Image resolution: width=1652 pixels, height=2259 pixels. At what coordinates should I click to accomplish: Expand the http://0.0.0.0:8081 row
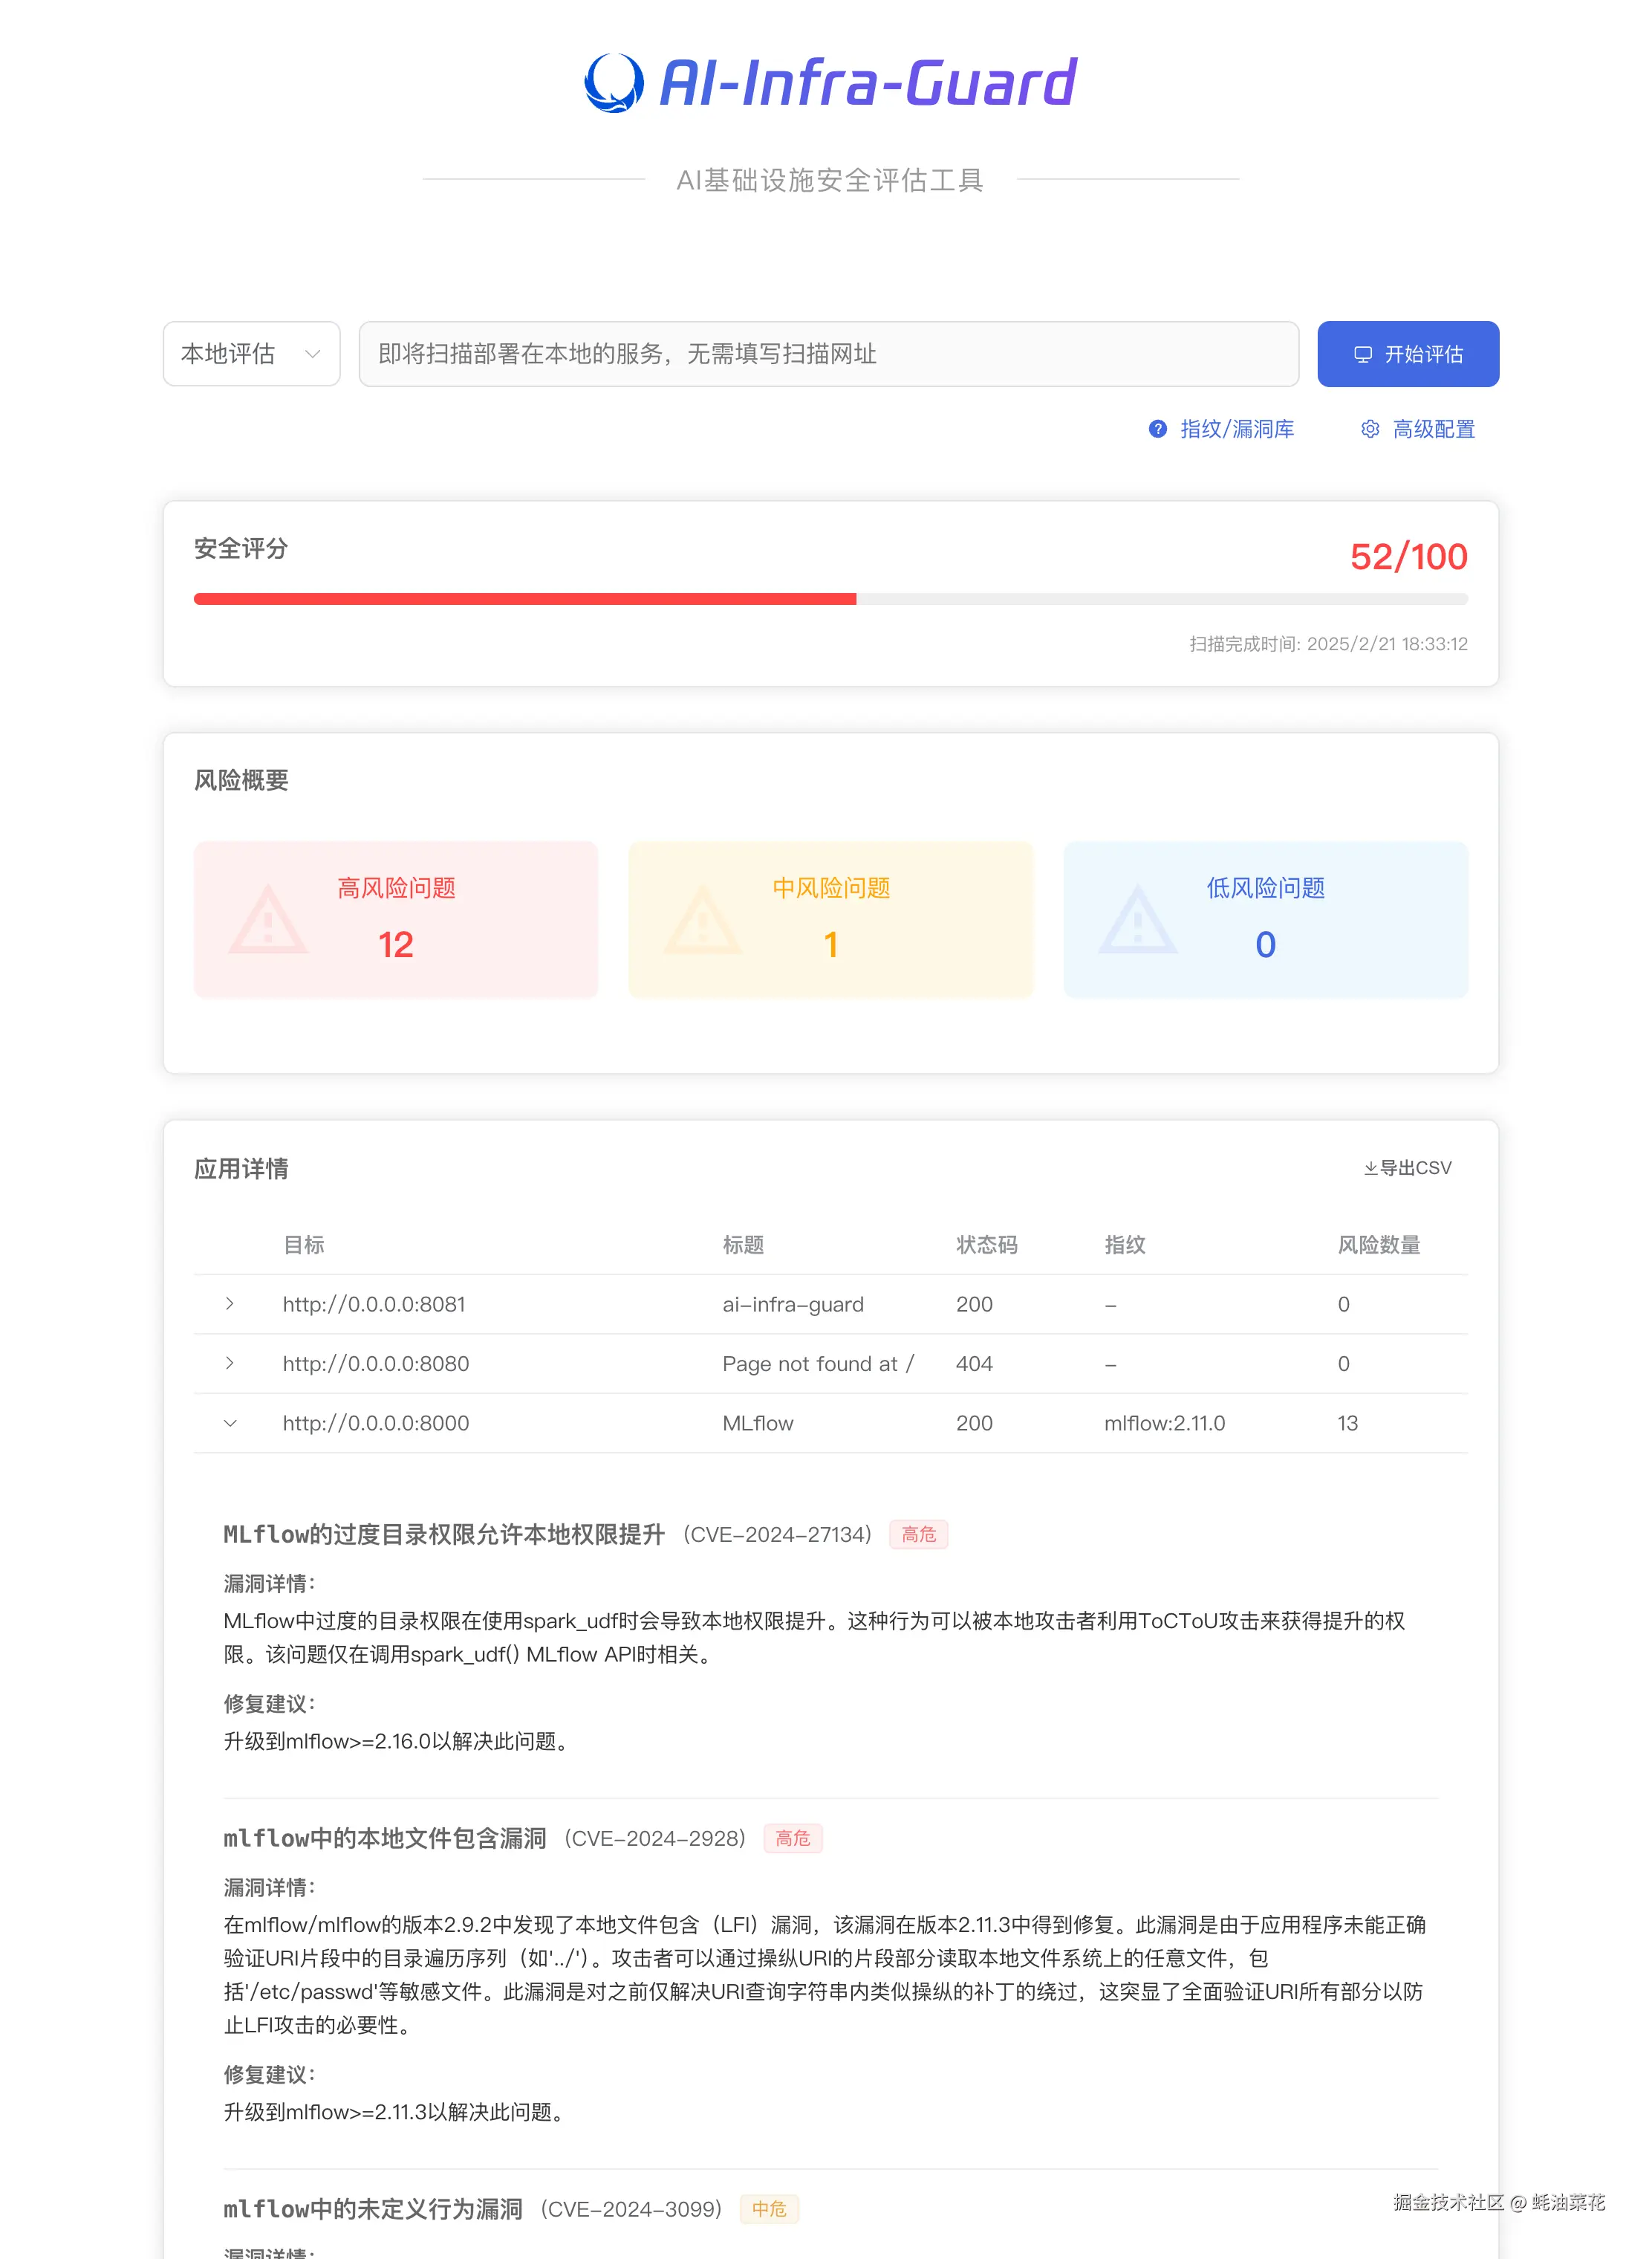pos(230,1303)
